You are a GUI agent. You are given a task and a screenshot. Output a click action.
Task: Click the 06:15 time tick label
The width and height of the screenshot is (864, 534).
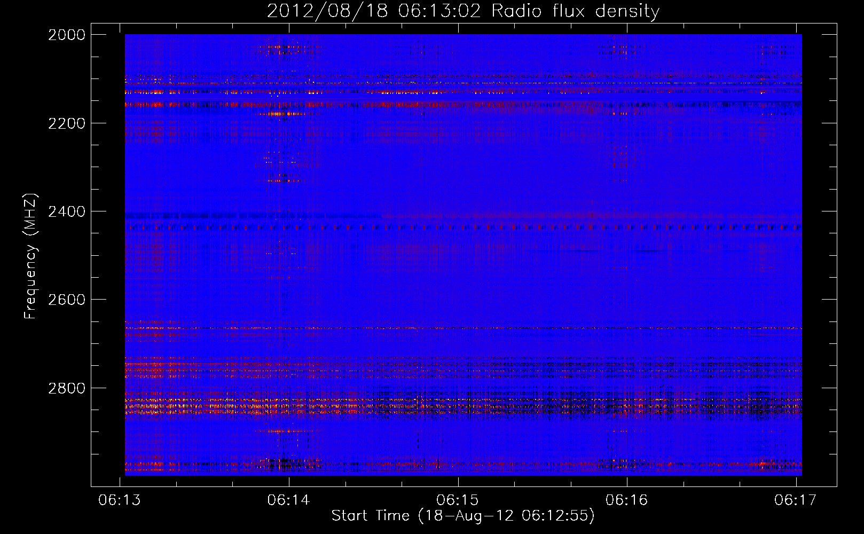pos(458,500)
